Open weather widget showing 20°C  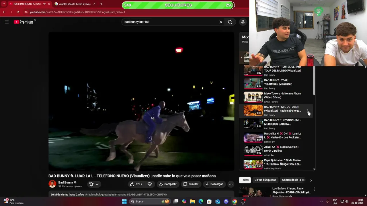pyautogui.click(x=14, y=201)
